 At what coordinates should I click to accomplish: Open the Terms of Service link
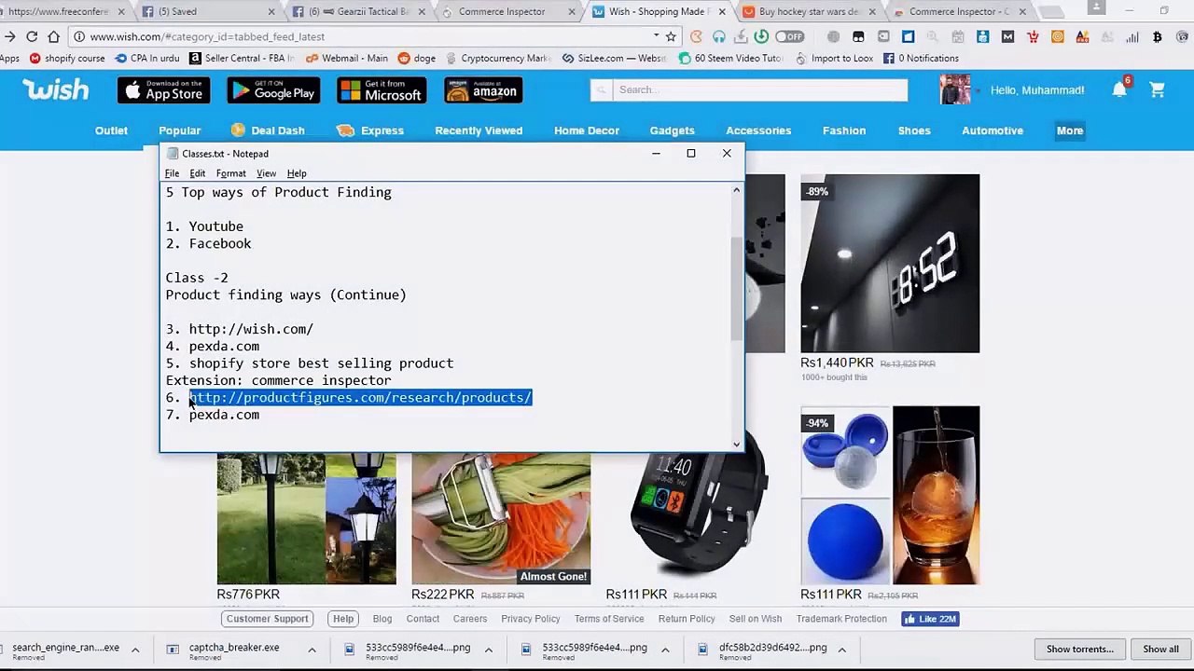point(609,619)
